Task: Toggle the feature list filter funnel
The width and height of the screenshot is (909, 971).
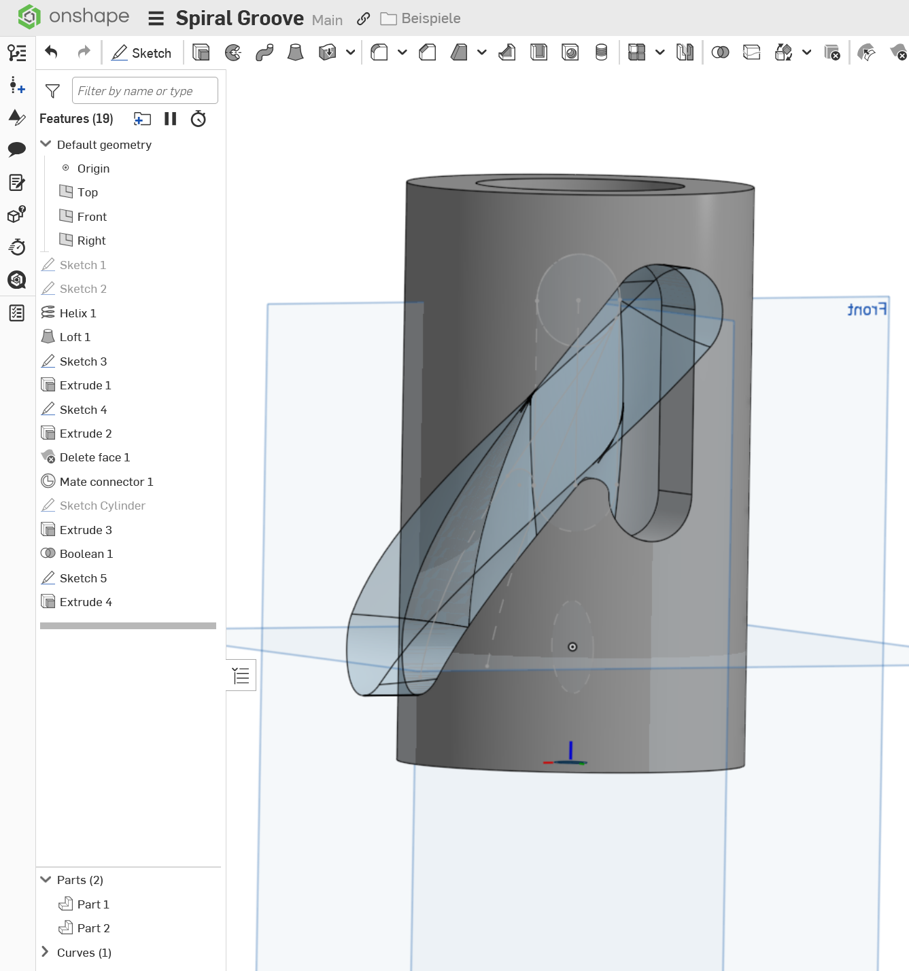Action: pyautogui.click(x=52, y=91)
